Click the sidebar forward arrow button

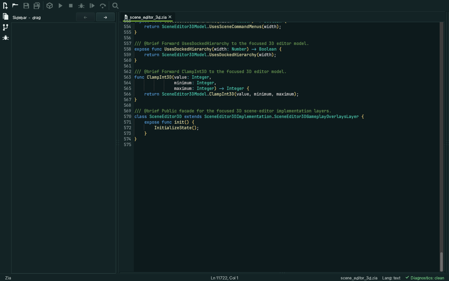105,17
